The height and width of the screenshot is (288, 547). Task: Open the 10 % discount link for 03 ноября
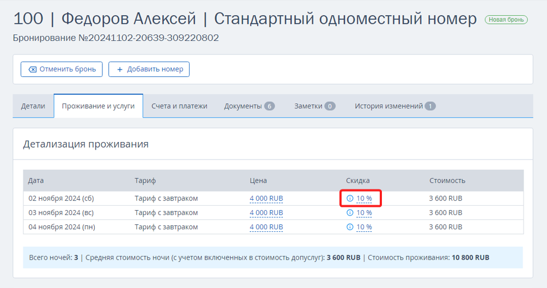(364, 213)
